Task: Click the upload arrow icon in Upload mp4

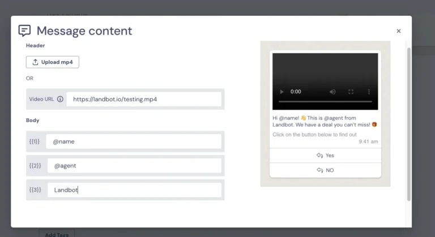Action: tap(35, 62)
